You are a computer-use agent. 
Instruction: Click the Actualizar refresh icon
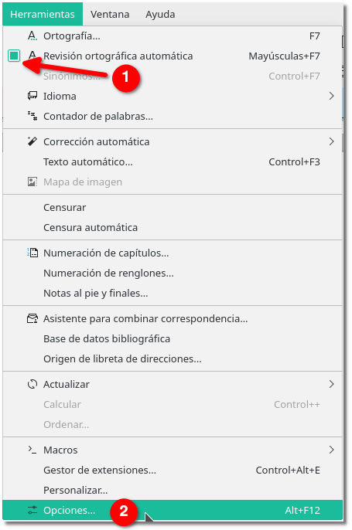pyautogui.click(x=32, y=384)
